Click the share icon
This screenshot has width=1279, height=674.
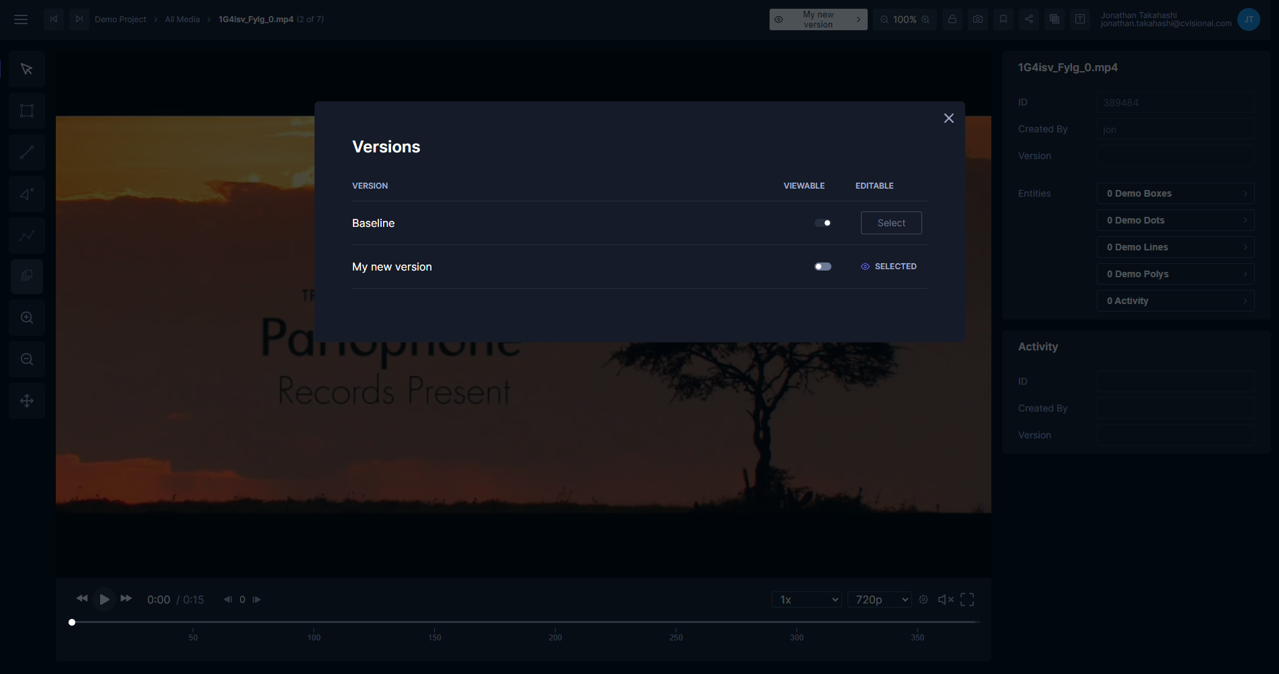pyautogui.click(x=1029, y=19)
